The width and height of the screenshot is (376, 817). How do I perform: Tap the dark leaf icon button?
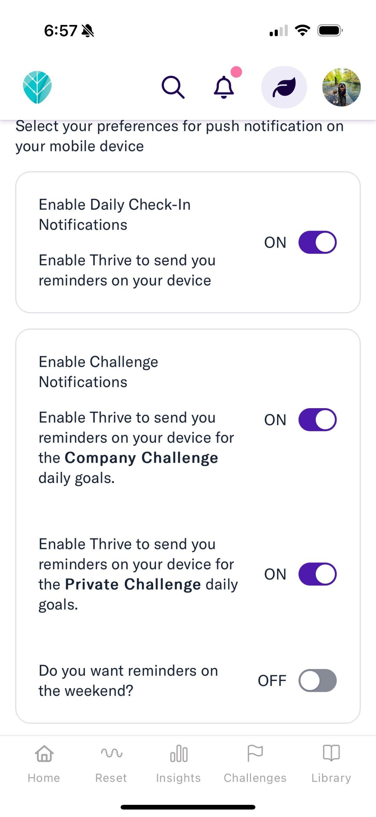(284, 87)
